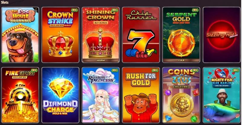Launch the Crown Strike game tile

(60, 35)
